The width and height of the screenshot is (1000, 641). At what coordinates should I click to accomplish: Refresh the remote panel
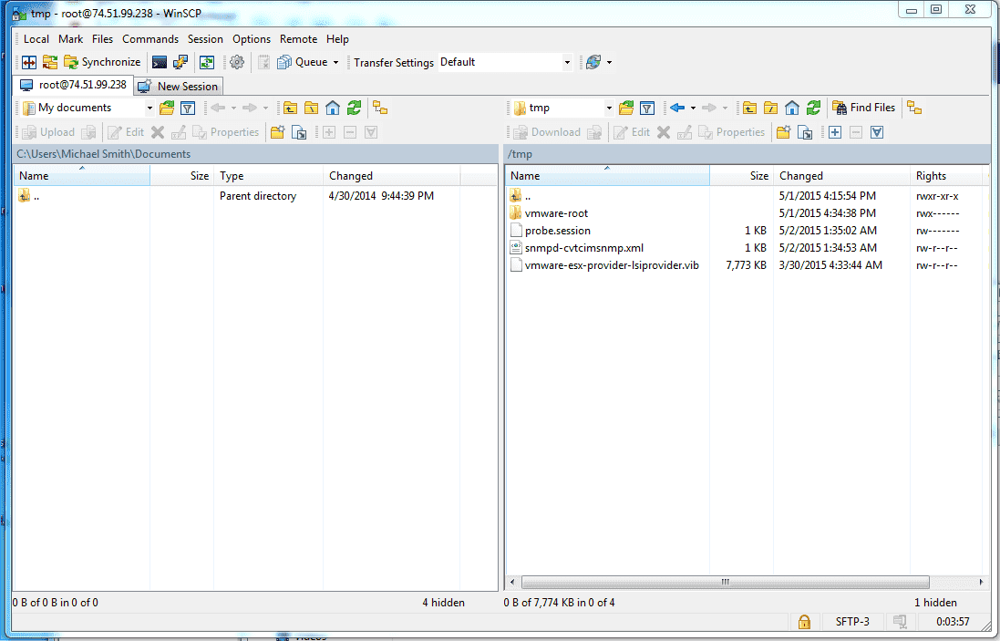813,108
